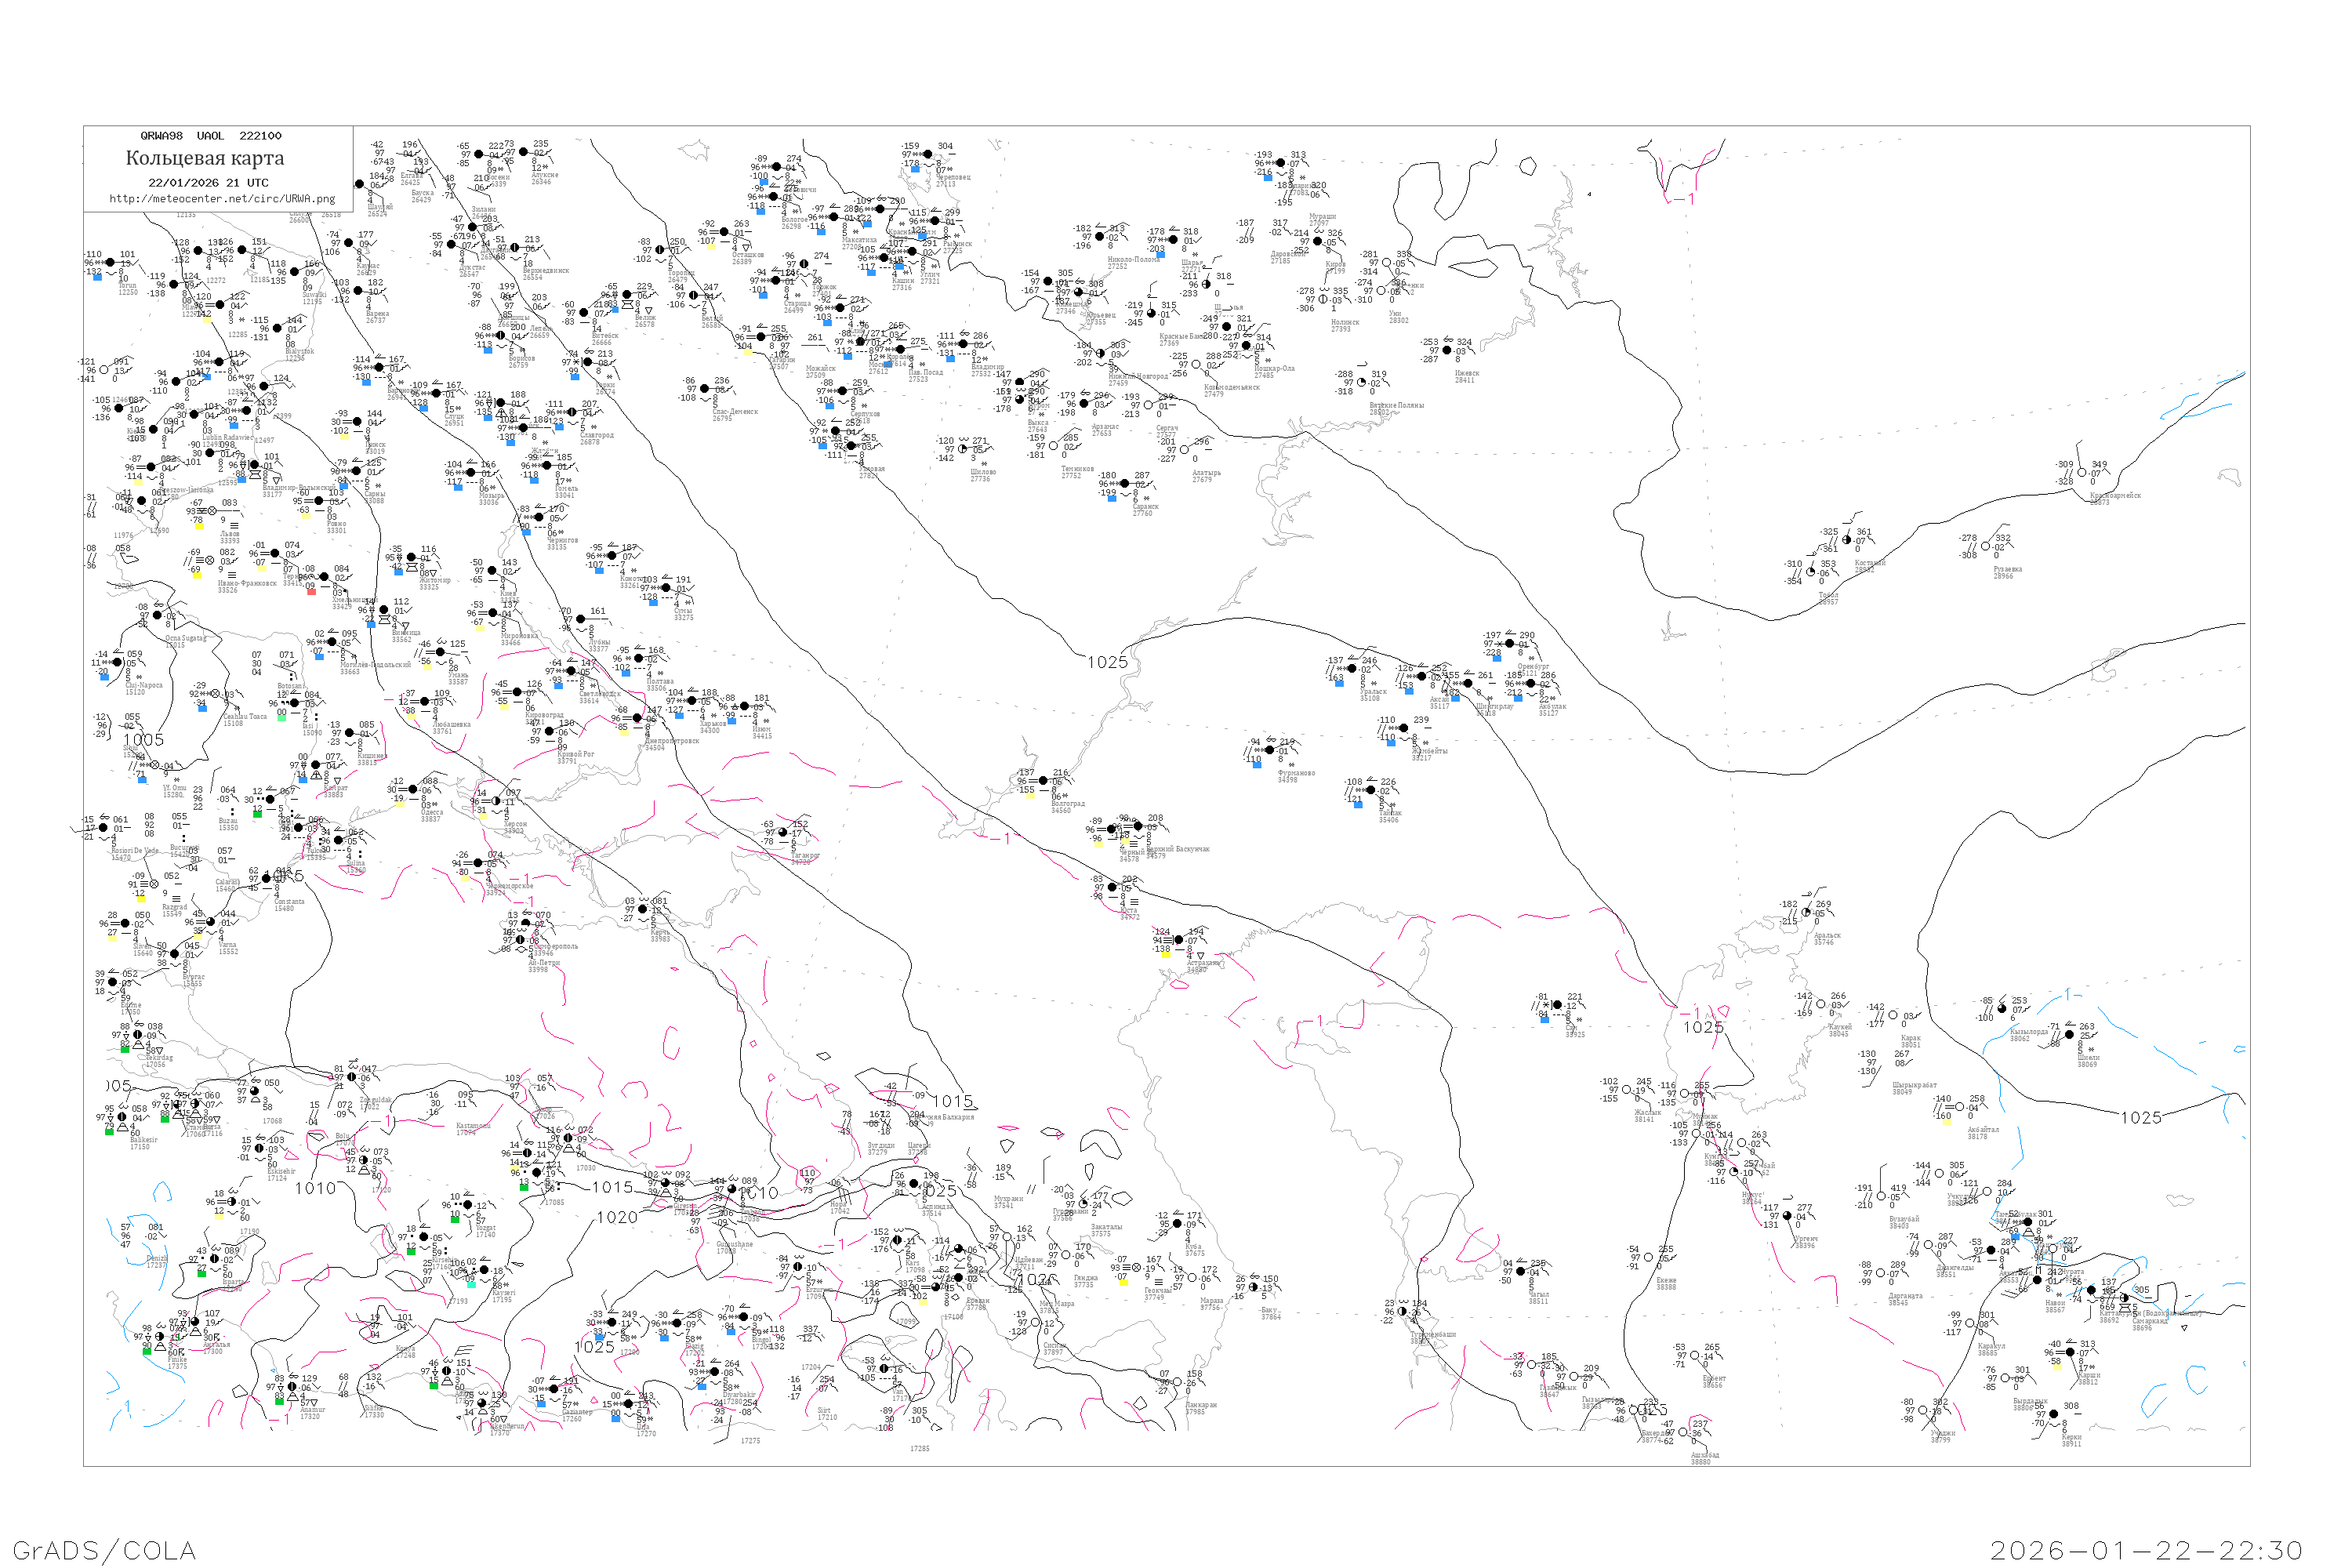Click the Оренбург station circle marker
The width and height of the screenshot is (2352, 1568).
point(1509,644)
